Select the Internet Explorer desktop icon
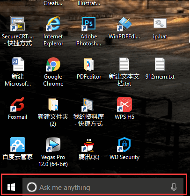The height and width of the screenshot is (196, 190). pos(53,23)
